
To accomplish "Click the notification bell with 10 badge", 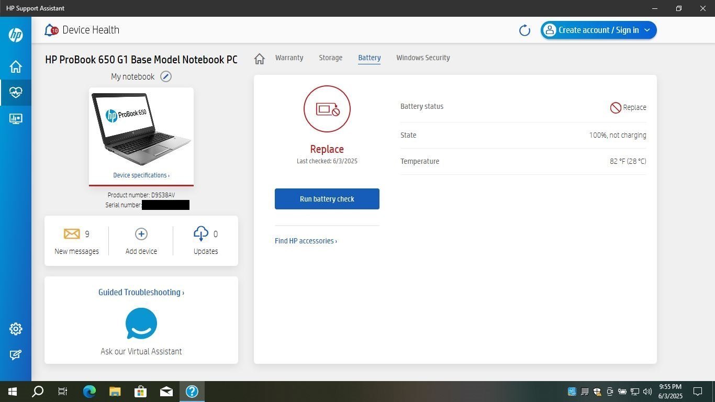I will pyautogui.click(x=51, y=30).
